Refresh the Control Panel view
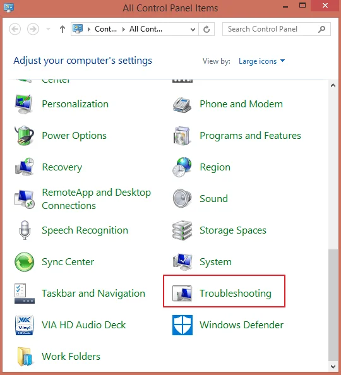 coord(206,29)
